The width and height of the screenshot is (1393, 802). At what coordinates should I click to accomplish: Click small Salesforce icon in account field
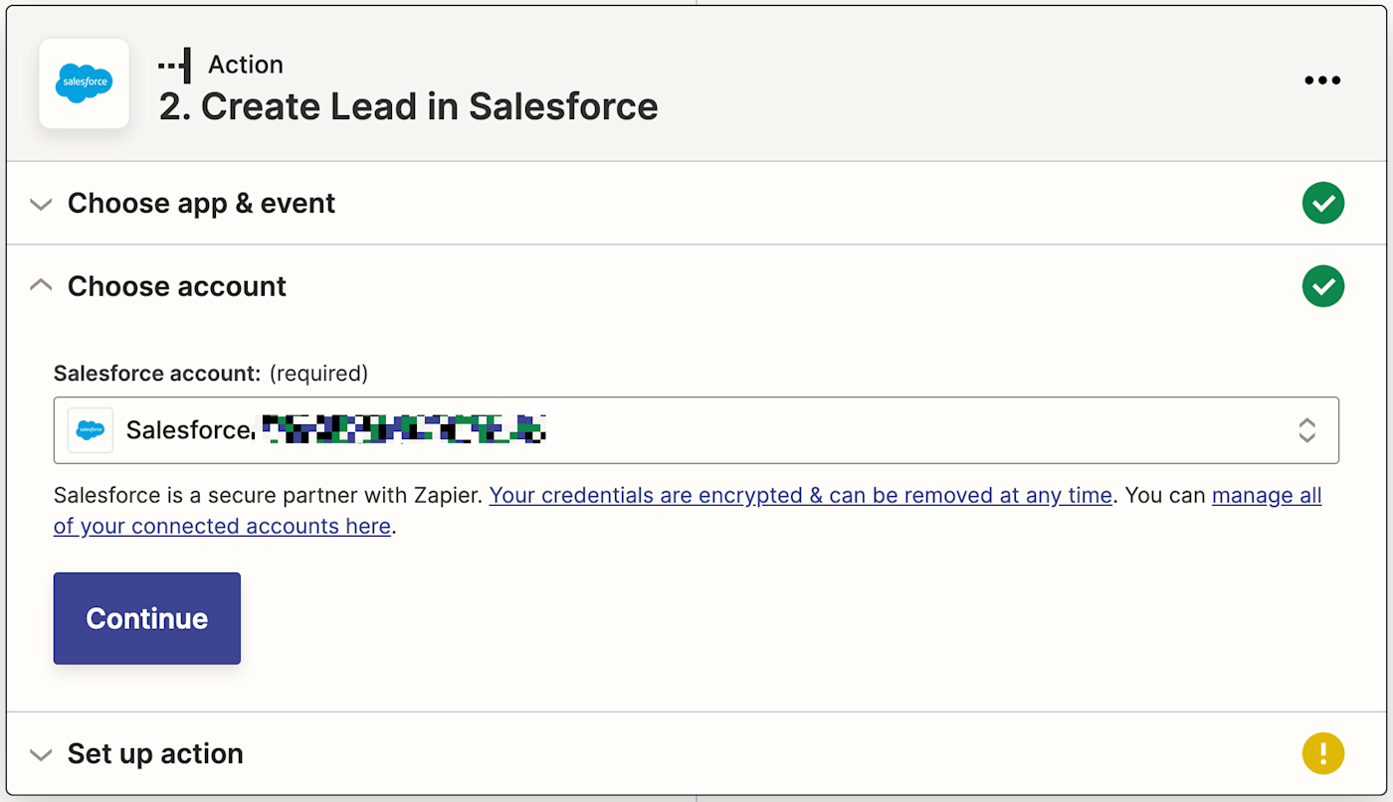(x=91, y=430)
